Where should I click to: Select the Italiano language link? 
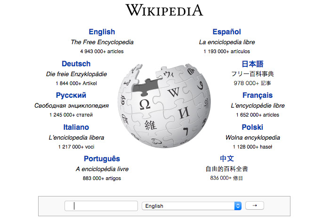click(76, 127)
